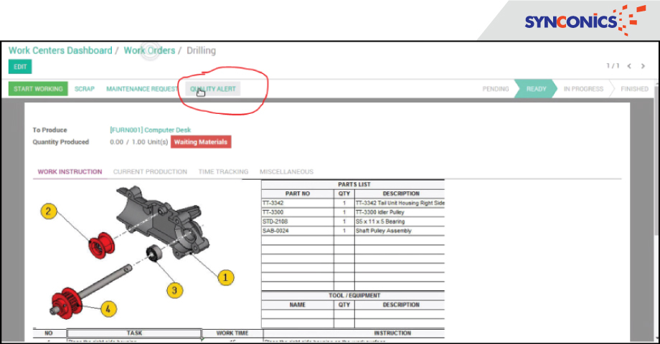The image size is (660, 344).
Task: Click part number STD-2108 cell
Action: coord(298,221)
